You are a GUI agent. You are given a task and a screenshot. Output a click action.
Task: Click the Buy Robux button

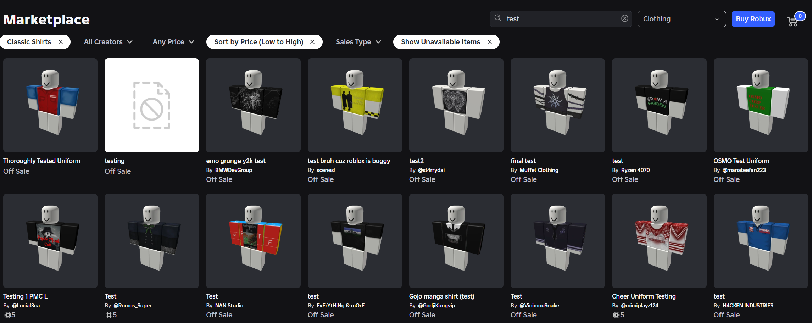tap(753, 19)
